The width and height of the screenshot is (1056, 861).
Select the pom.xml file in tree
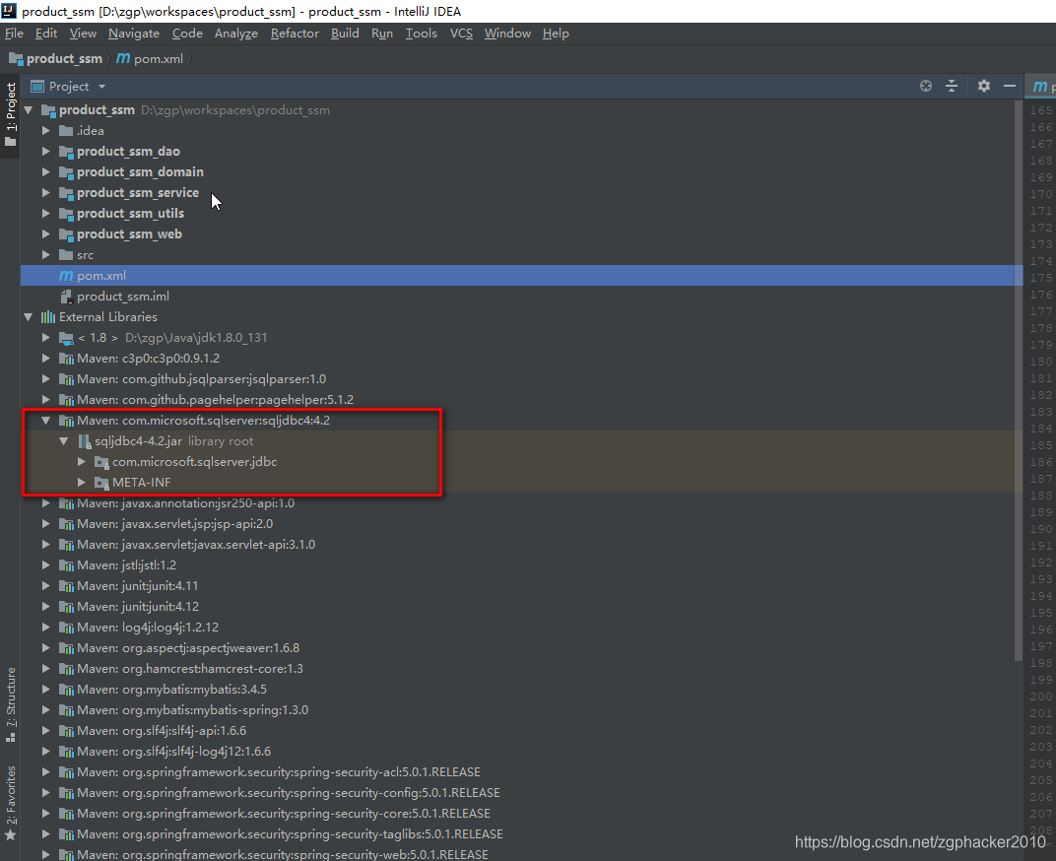point(522,276)
